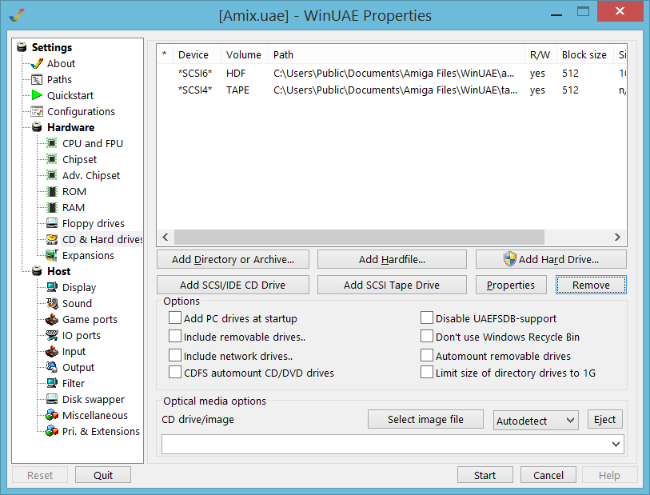The height and width of the screenshot is (495, 650).
Task: Click Add SCSI/IDE CD Drive button
Action: (233, 285)
